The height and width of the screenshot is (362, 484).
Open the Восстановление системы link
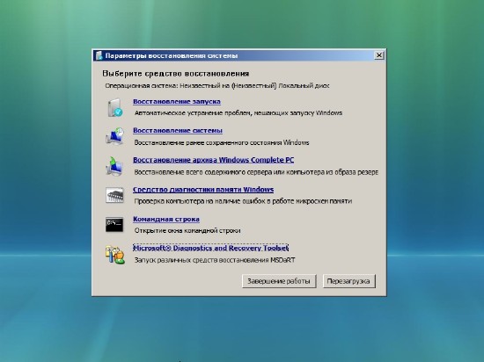pyautogui.click(x=178, y=131)
